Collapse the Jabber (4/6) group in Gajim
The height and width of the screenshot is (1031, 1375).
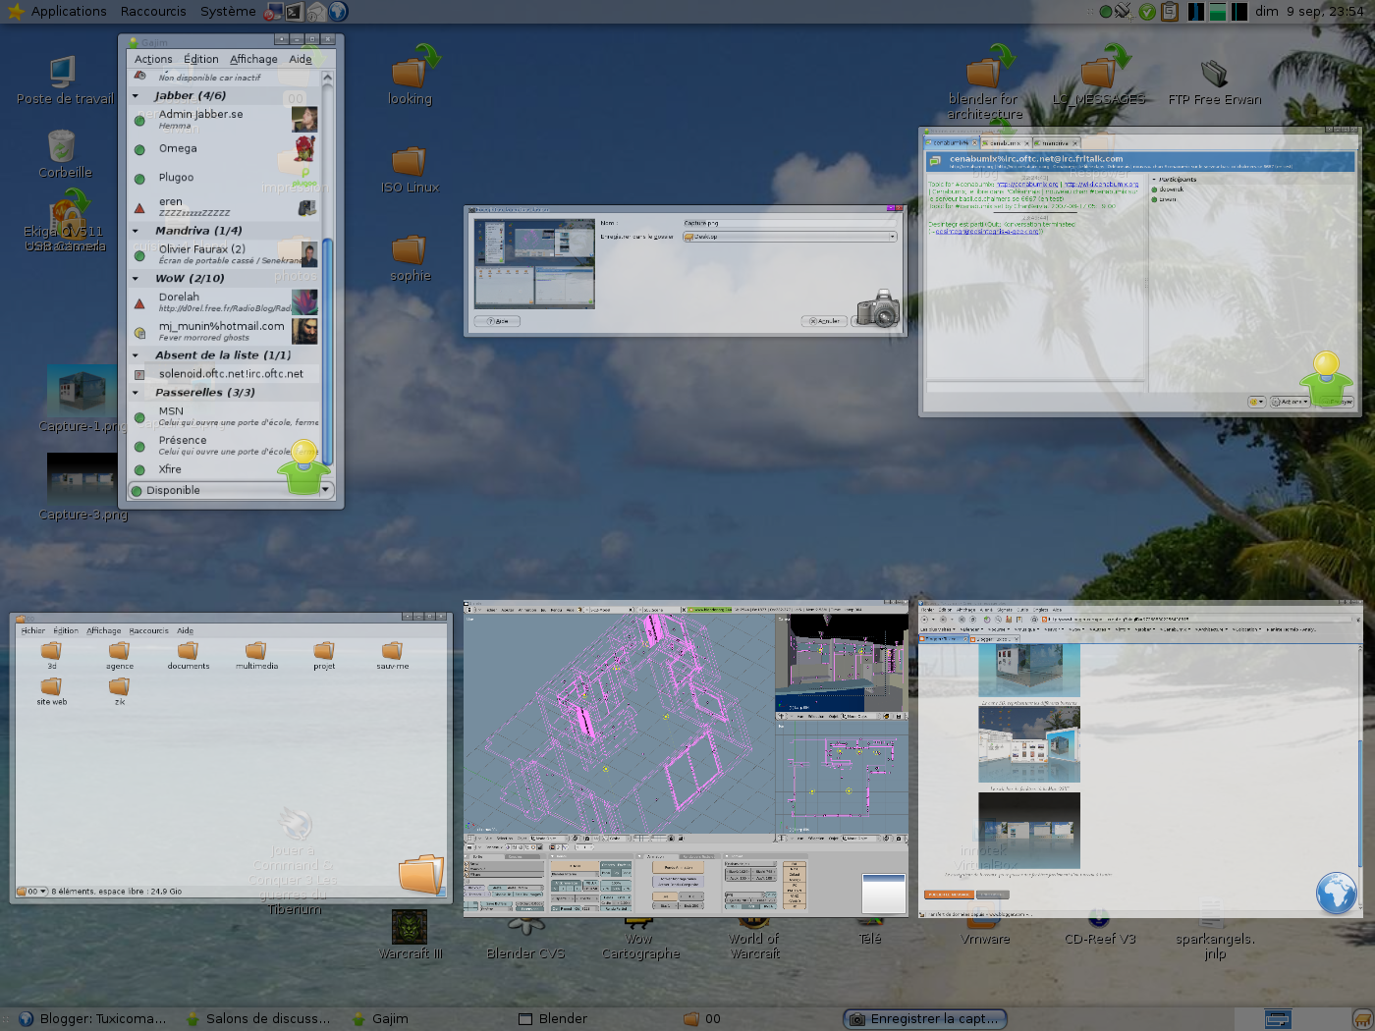tap(136, 96)
